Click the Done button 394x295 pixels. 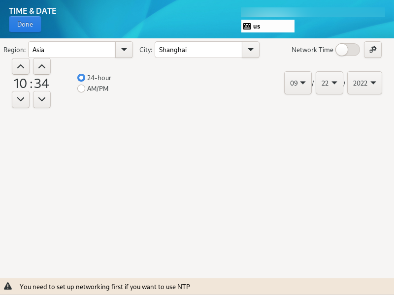(25, 24)
